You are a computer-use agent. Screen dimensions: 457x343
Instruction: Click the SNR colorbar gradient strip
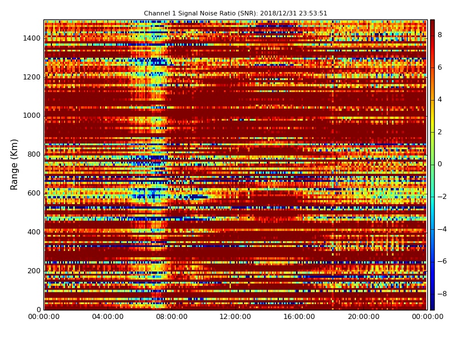pos(432,165)
